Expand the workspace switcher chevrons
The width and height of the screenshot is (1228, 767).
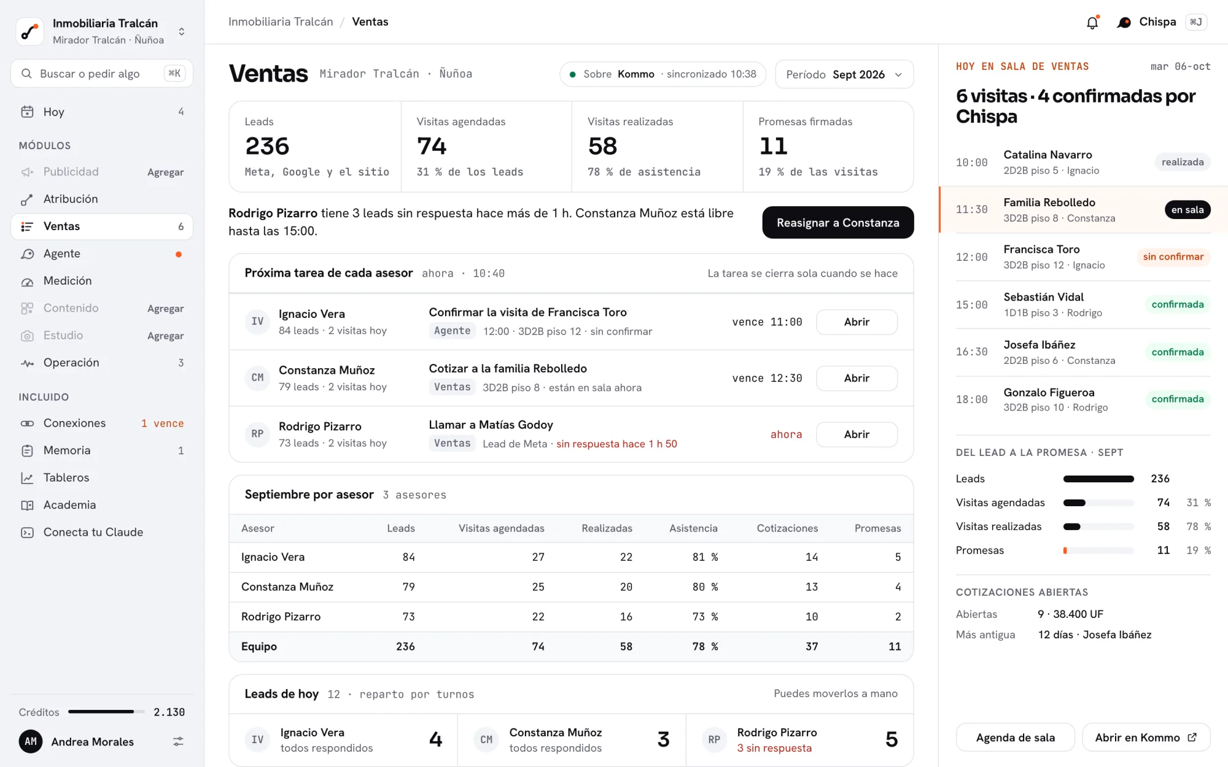point(181,31)
